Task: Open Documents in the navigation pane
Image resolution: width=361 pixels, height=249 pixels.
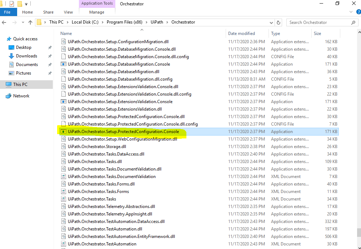Action: (x=27, y=65)
